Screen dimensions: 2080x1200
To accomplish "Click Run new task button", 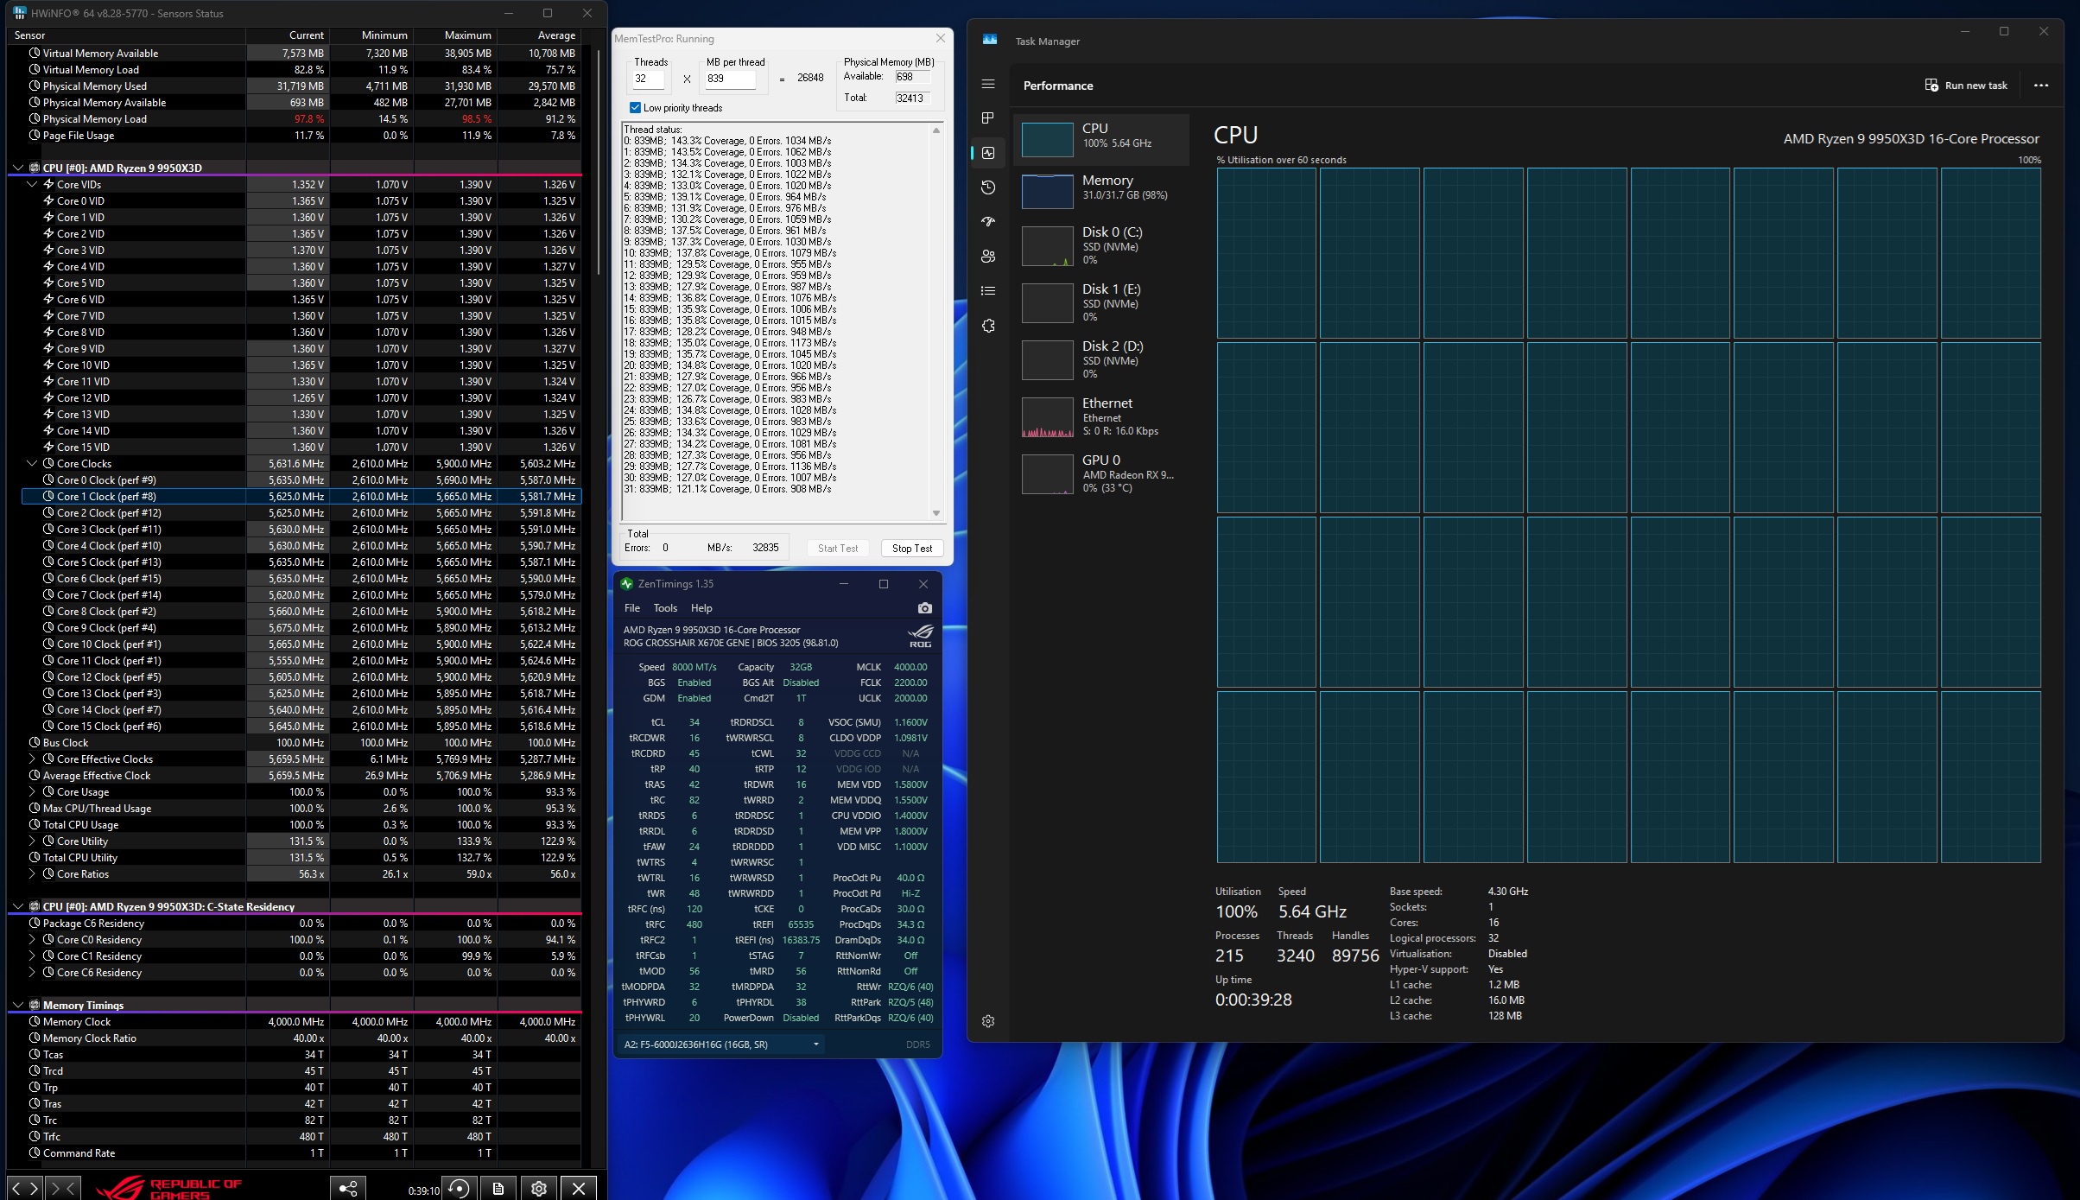I will point(1966,86).
